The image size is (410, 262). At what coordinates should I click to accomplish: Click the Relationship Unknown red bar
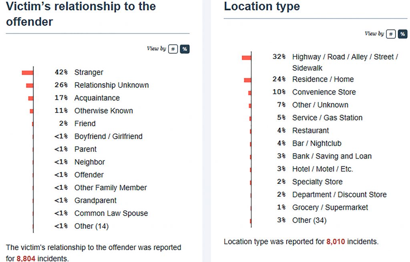(x=30, y=85)
